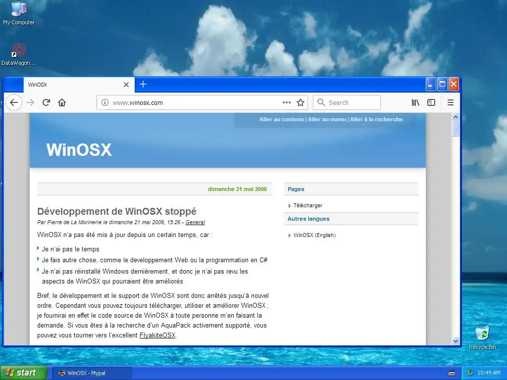Open the Windows start menu
The width and height of the screenshot is (507, 380).
point(23,373)
